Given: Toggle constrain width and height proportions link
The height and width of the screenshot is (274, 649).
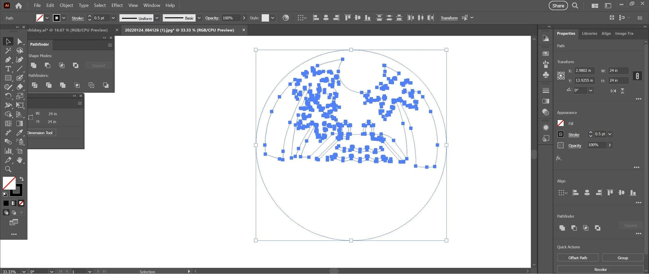Looking at the screenshot, I should pyautogui.click(x=637, y=76).
